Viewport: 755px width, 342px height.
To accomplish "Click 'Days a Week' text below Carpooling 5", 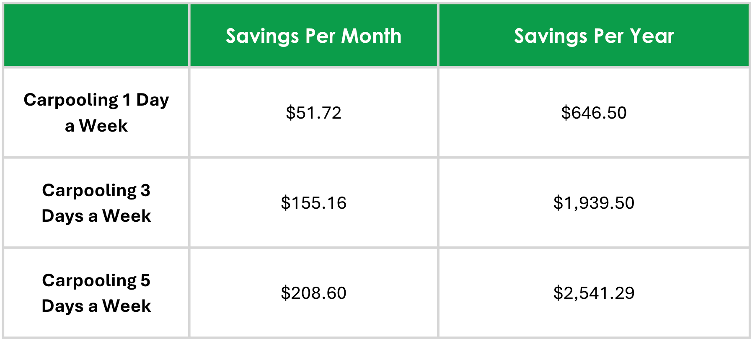I will point(96,306).
